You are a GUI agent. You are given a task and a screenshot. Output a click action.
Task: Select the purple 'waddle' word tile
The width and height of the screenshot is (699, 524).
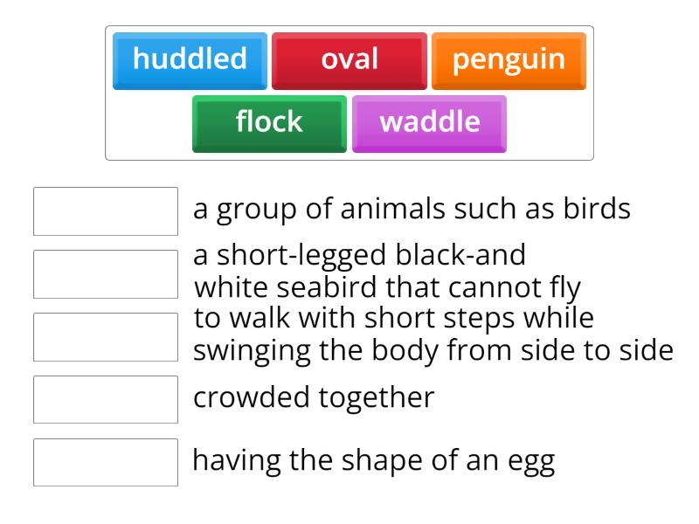tap(430, 122)
